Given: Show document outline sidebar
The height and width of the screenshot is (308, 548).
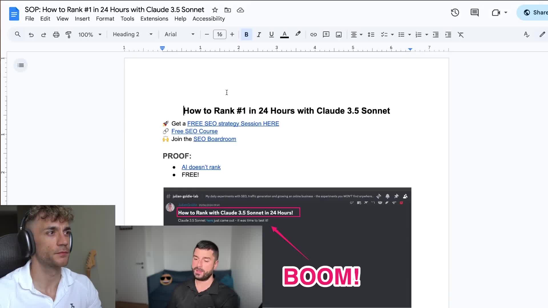Looking at the screenshot, I should [x=21, y=65].
